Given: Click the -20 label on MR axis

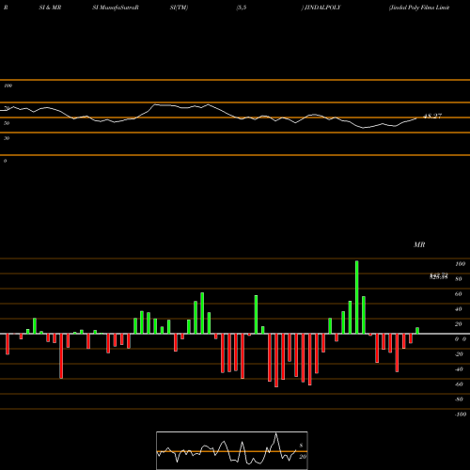Looking at the screenshot, I should click(459, 354).
